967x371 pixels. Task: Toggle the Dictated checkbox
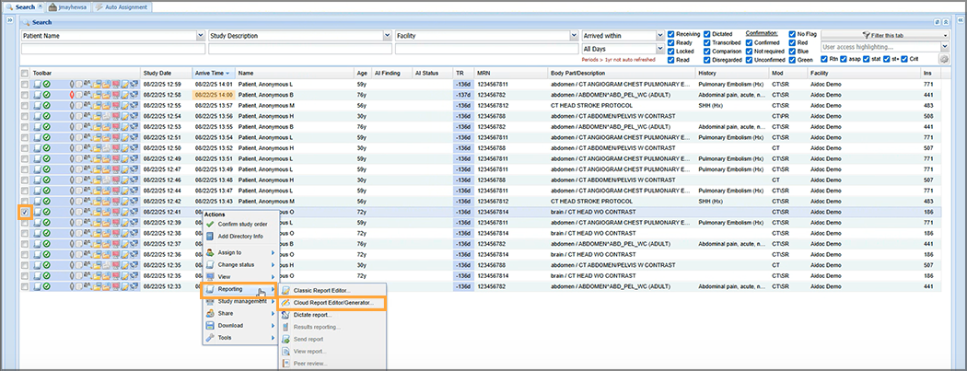point(707,33)
